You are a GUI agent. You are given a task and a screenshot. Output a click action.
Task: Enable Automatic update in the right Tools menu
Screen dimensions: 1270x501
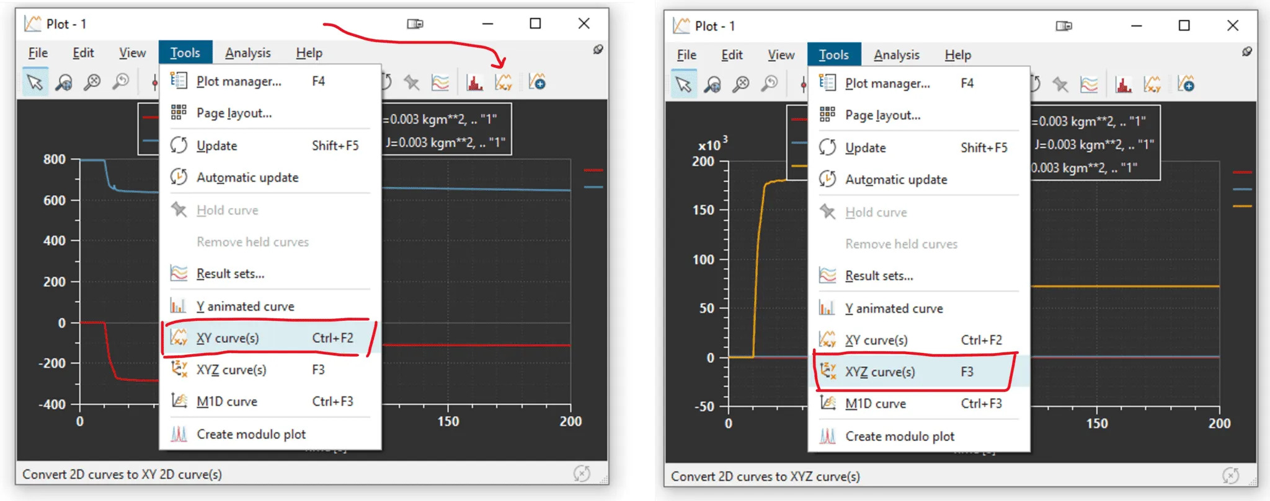895,180
